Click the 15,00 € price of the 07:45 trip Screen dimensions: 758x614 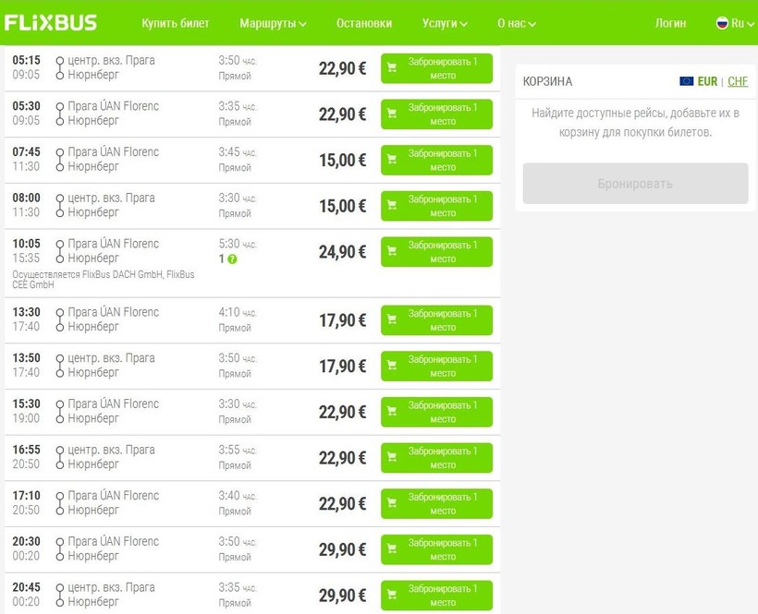[342, 161]
